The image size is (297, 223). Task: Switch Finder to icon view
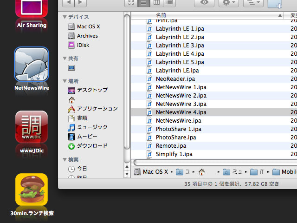click(131, 3)
